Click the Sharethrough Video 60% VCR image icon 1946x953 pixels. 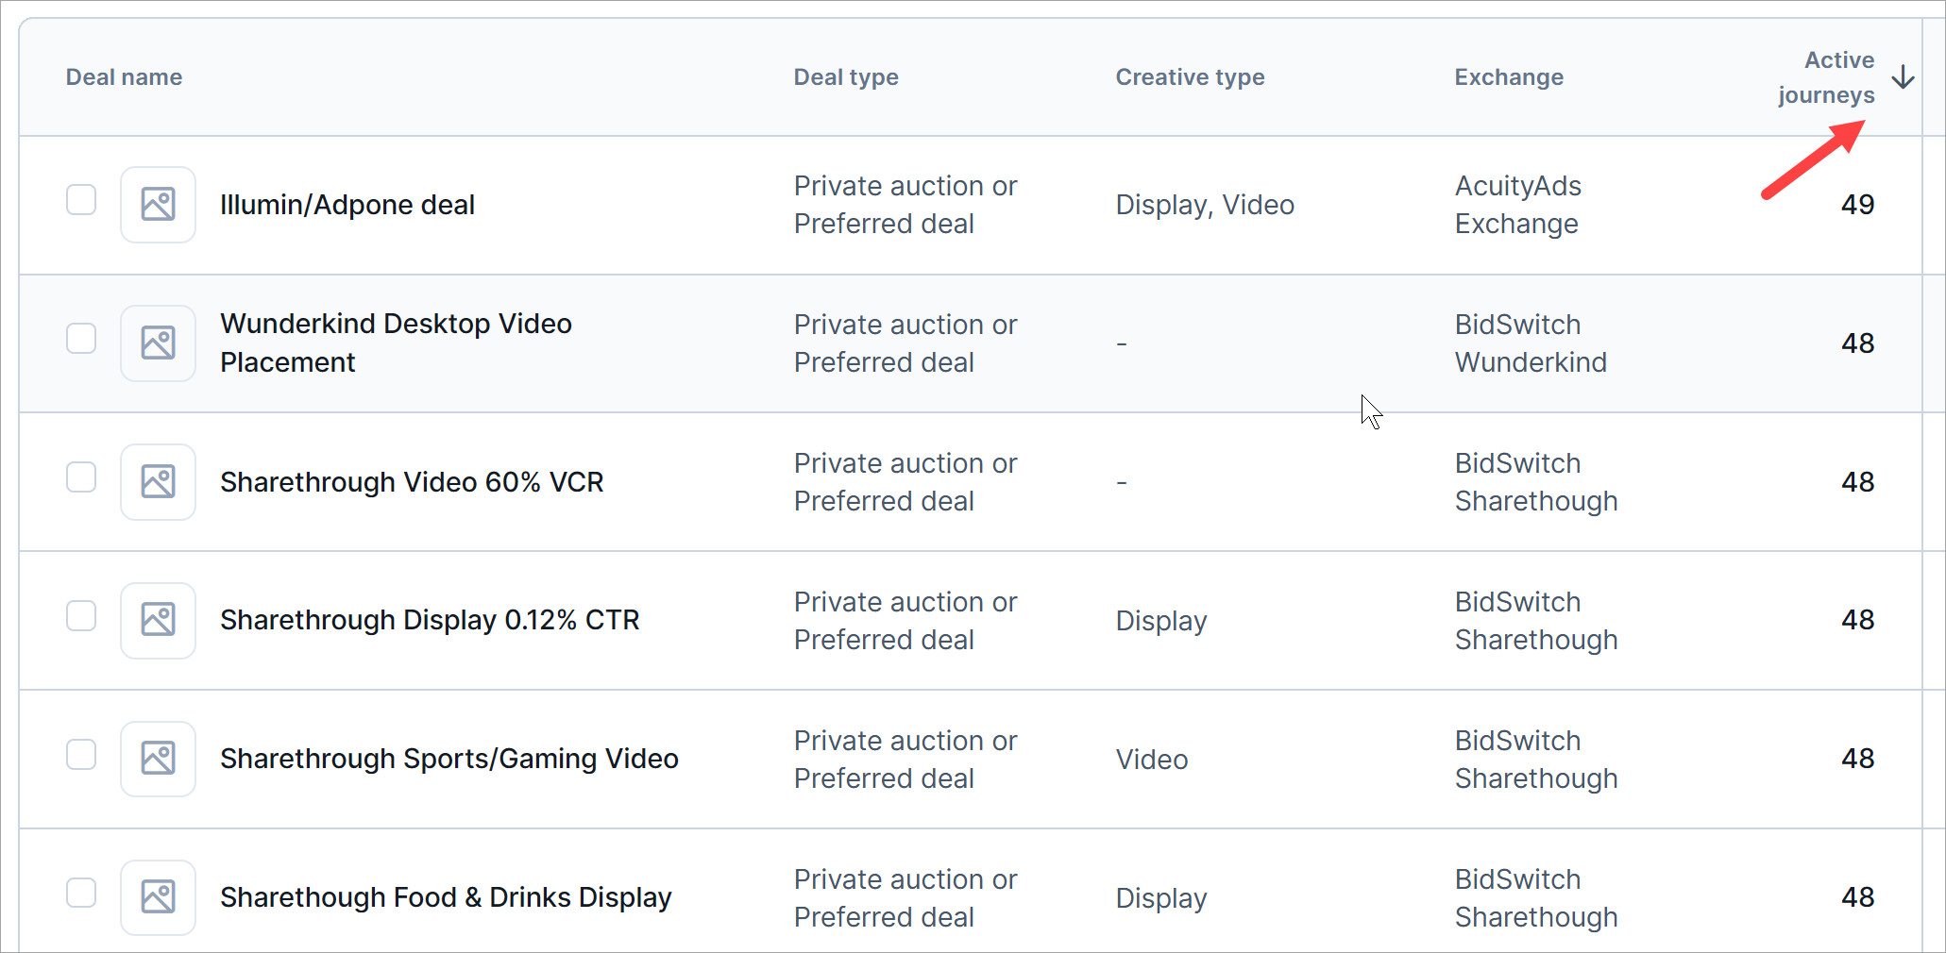(158, 482)
